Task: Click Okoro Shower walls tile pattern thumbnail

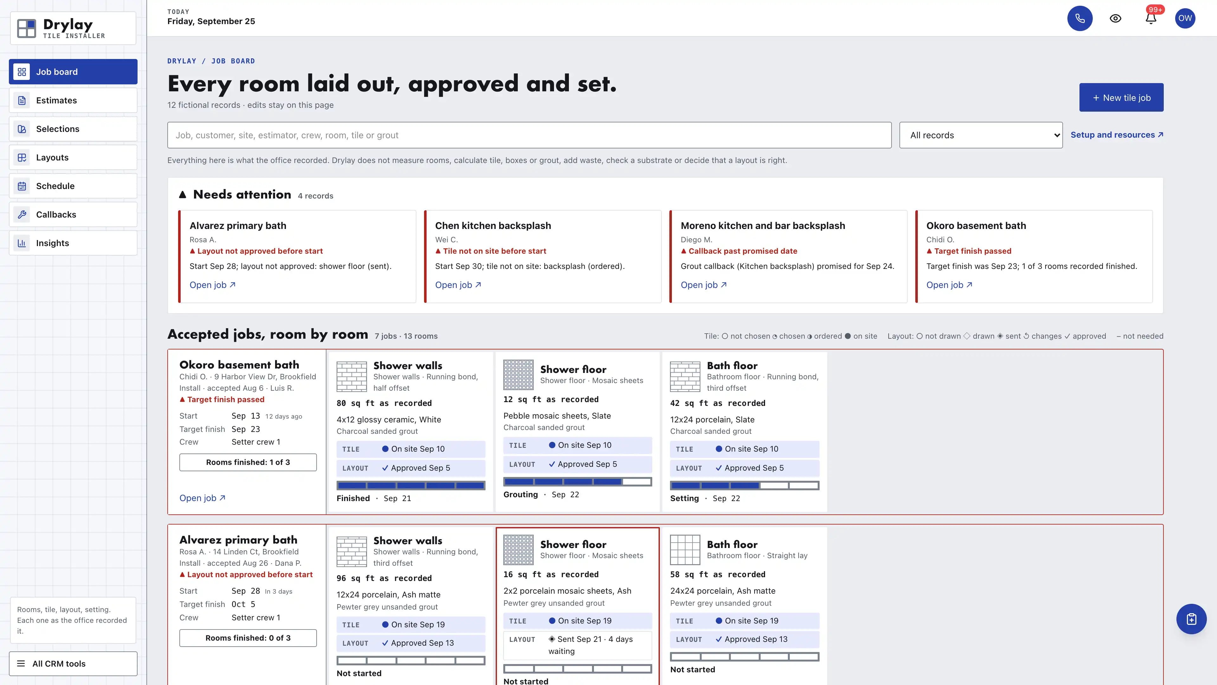Action: (351, 377)
